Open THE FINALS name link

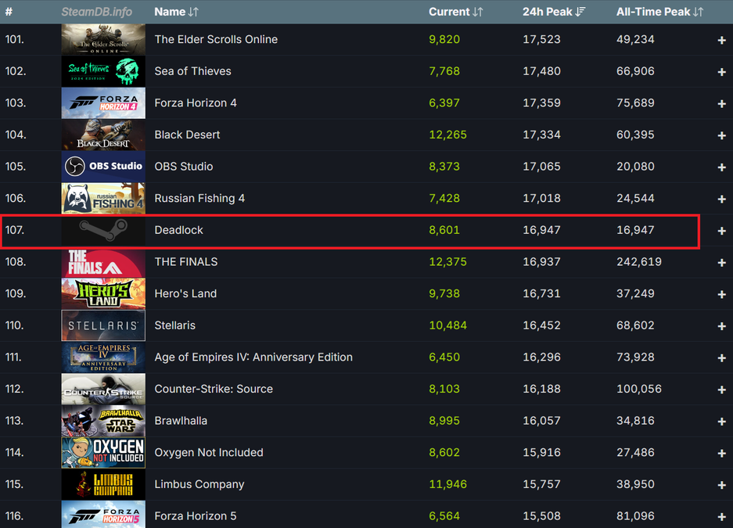pyautogui.click(x=186, y=262)
